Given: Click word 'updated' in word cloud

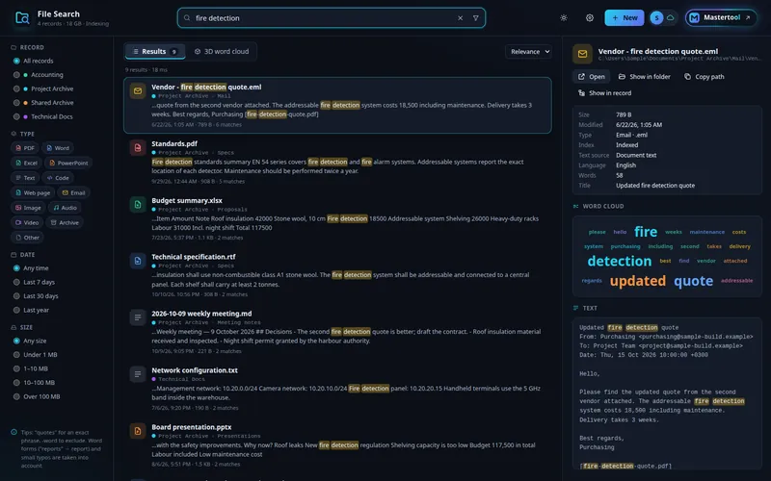Looking at the screenshot, I should point(638,281).
